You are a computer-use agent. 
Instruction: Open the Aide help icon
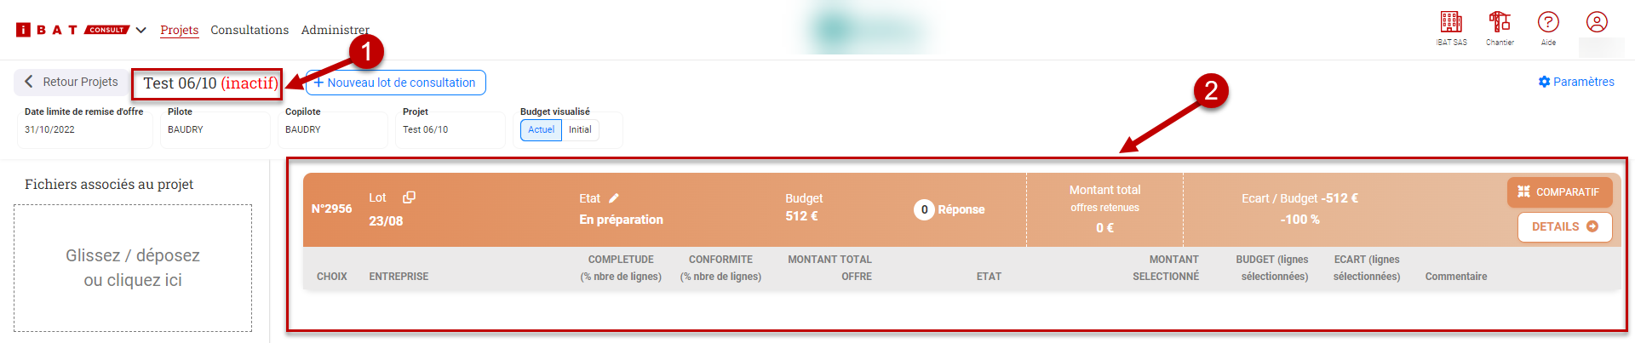click(x=1548, y=22)
